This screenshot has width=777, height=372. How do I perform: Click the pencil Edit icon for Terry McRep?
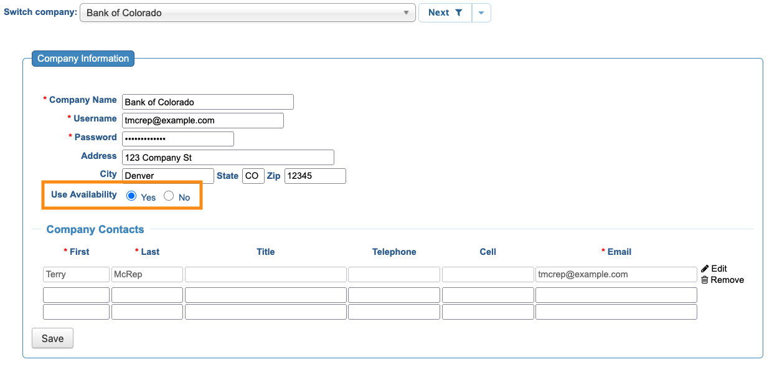tap(705, 269)
